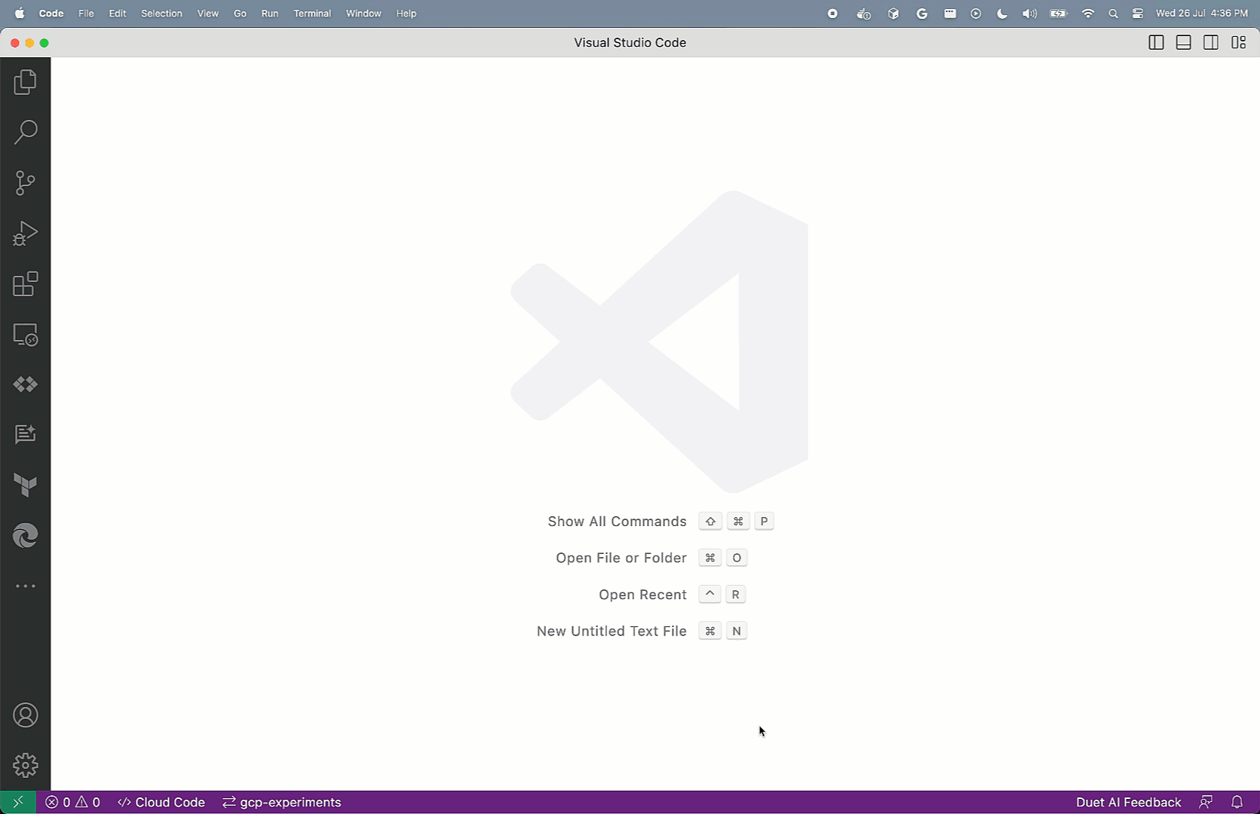Image resolution: width=1260 pixels, height=814 pixels.
Task: Open the View menu
Action: point(207,14)
